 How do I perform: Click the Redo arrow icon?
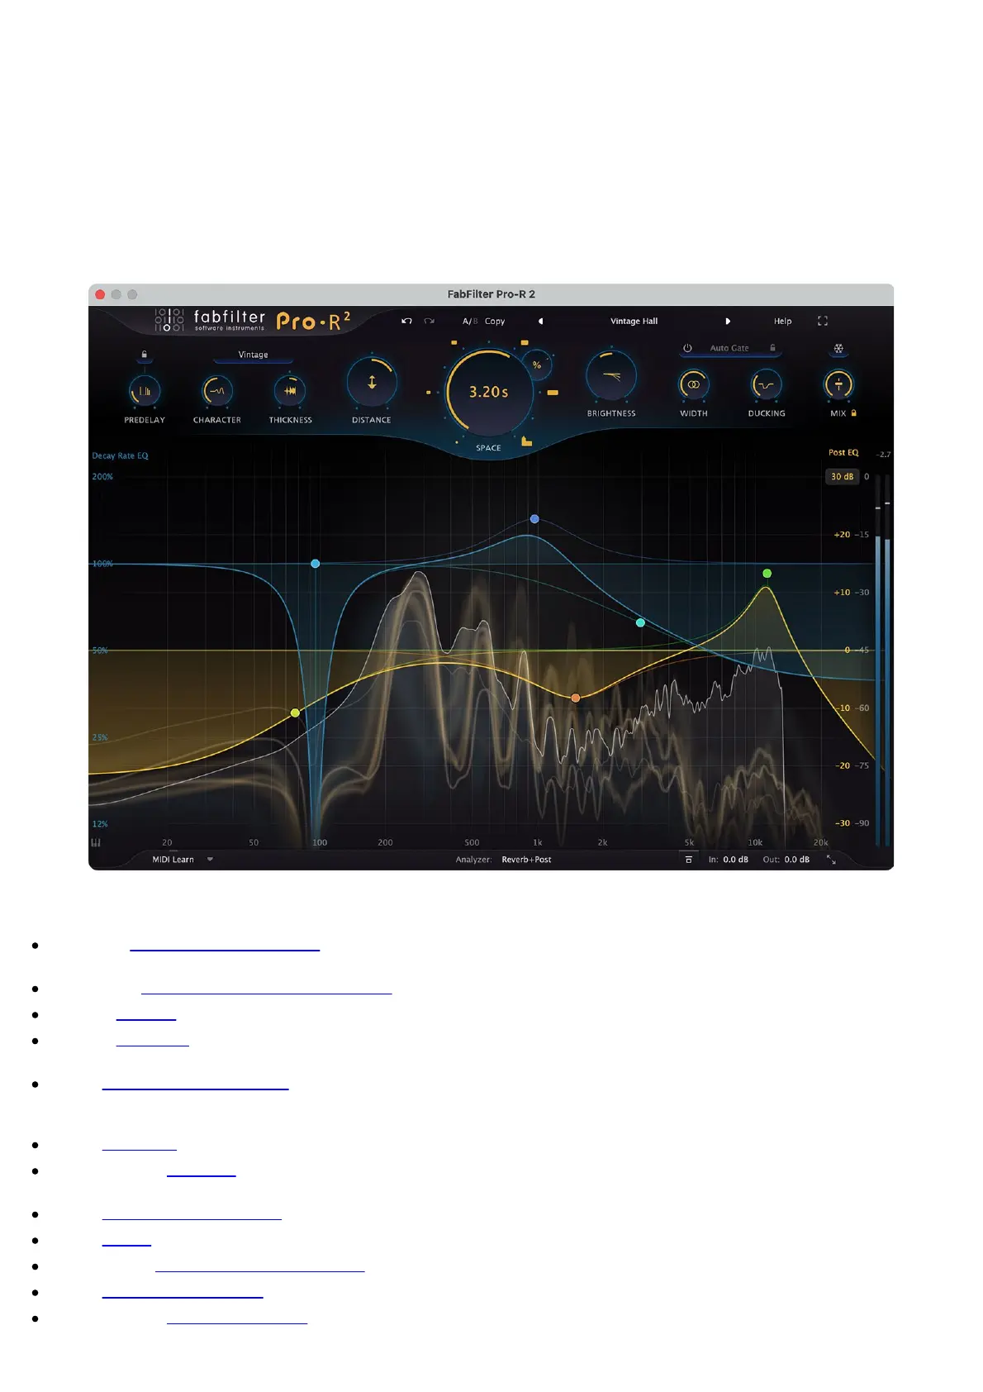(x=429, y=321)
